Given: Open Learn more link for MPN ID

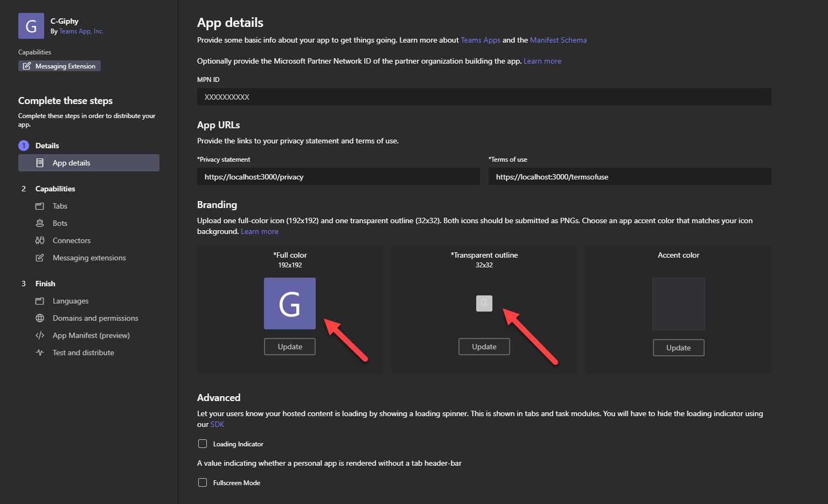Looking at the screenshot, I should pyautogui.click(x=542, y=61).
